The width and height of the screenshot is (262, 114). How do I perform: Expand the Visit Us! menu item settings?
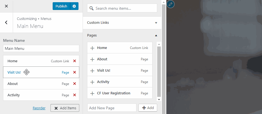pyautogui.click(x=42, y=72)
